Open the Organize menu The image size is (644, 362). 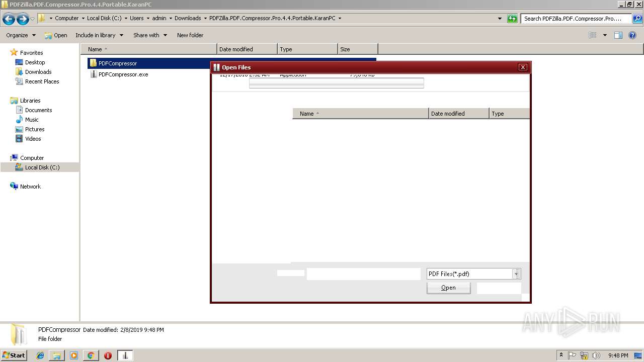point(21,35)
